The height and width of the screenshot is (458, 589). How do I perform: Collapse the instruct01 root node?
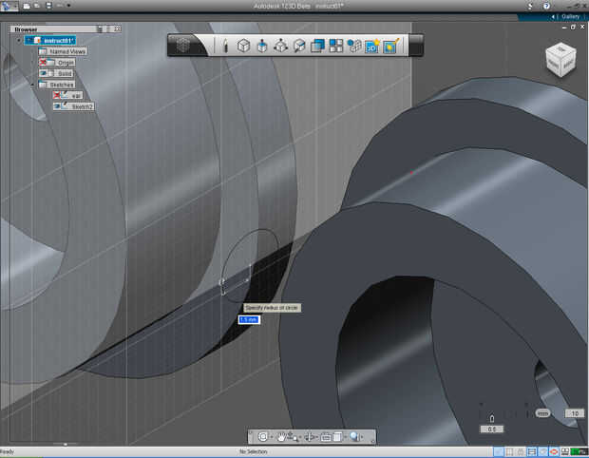coord(18,40)
